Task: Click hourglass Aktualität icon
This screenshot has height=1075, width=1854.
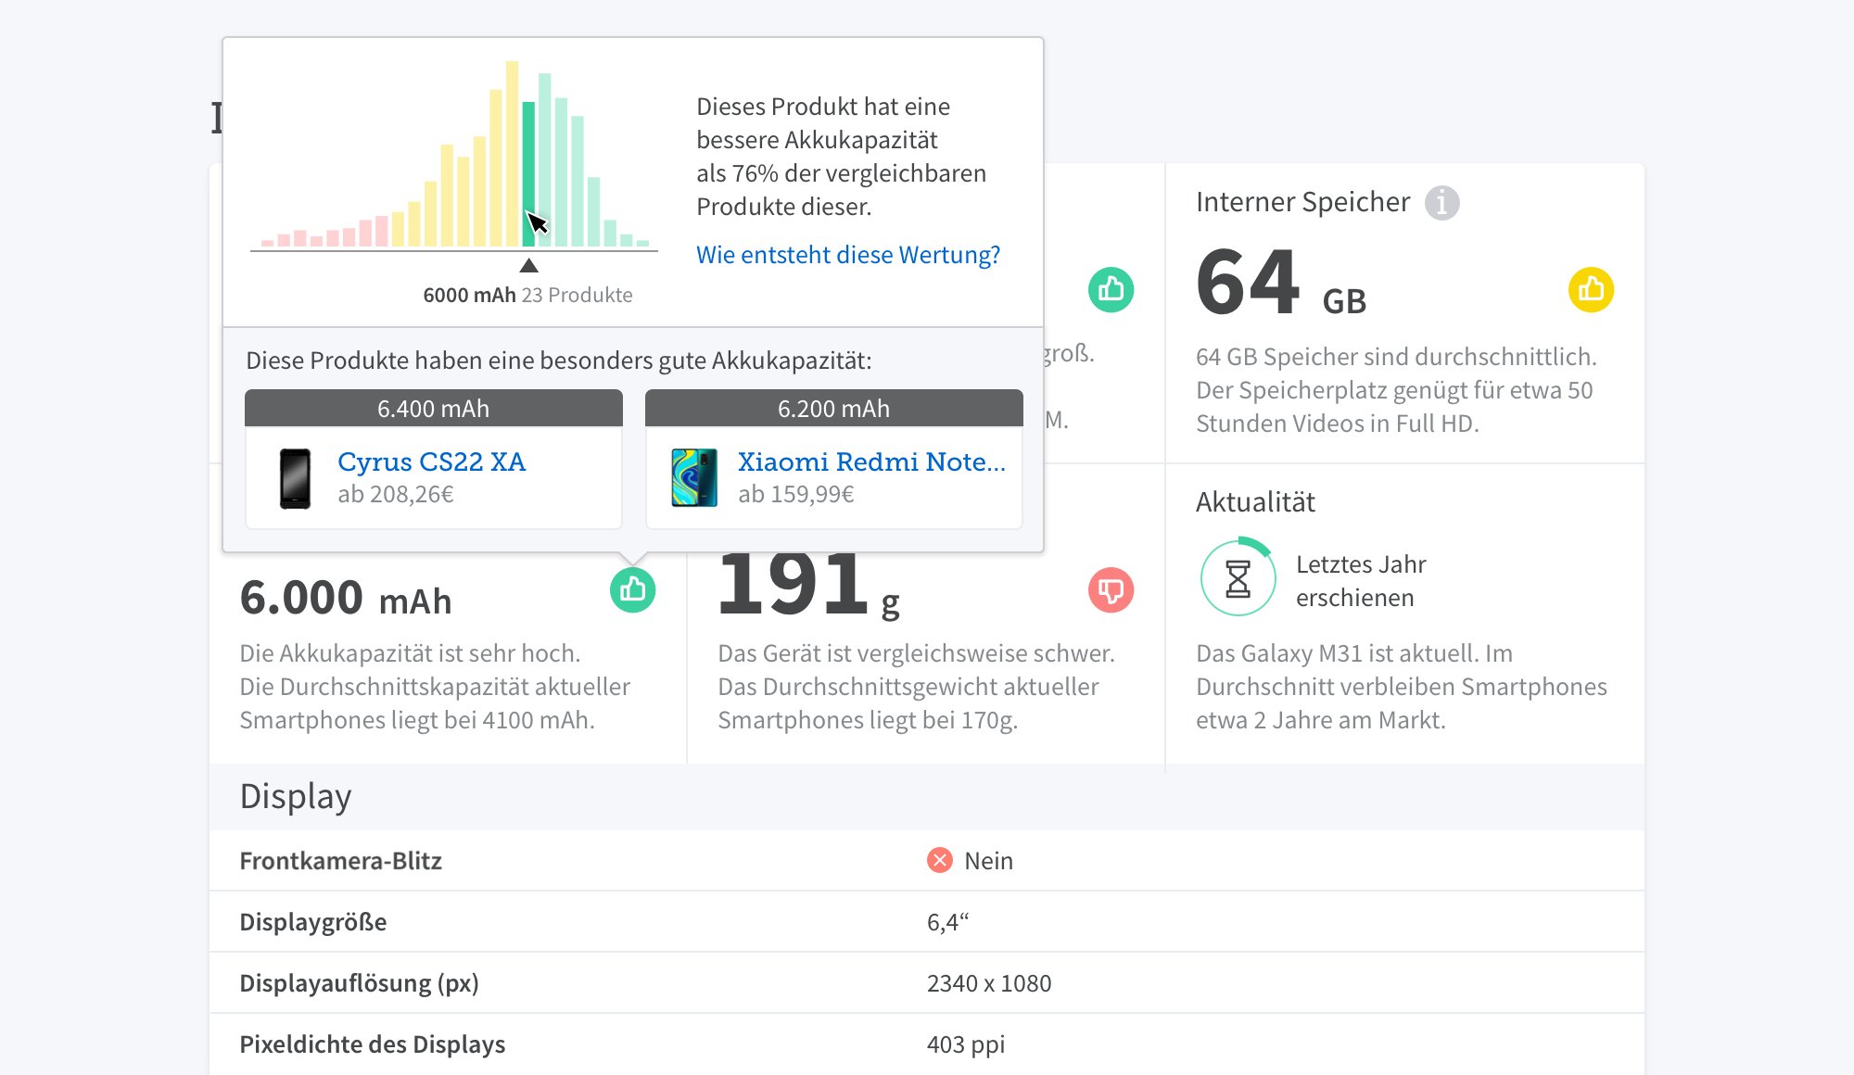Action: [1238, 579]
